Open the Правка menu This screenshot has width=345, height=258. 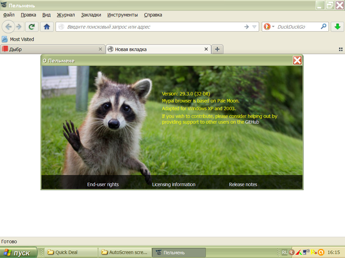[28, 15]
